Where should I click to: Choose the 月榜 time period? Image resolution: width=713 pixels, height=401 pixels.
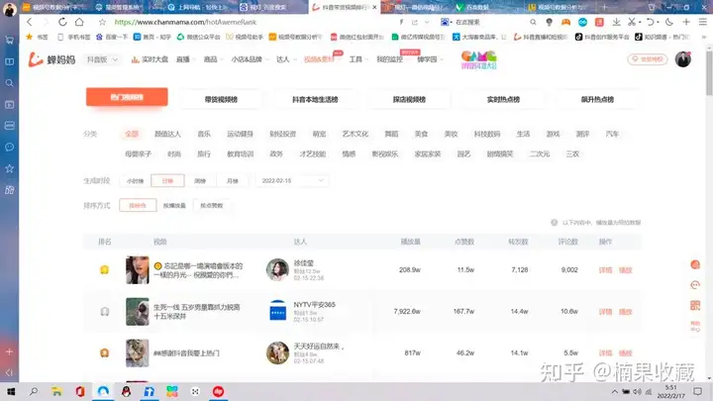(233, 180)
